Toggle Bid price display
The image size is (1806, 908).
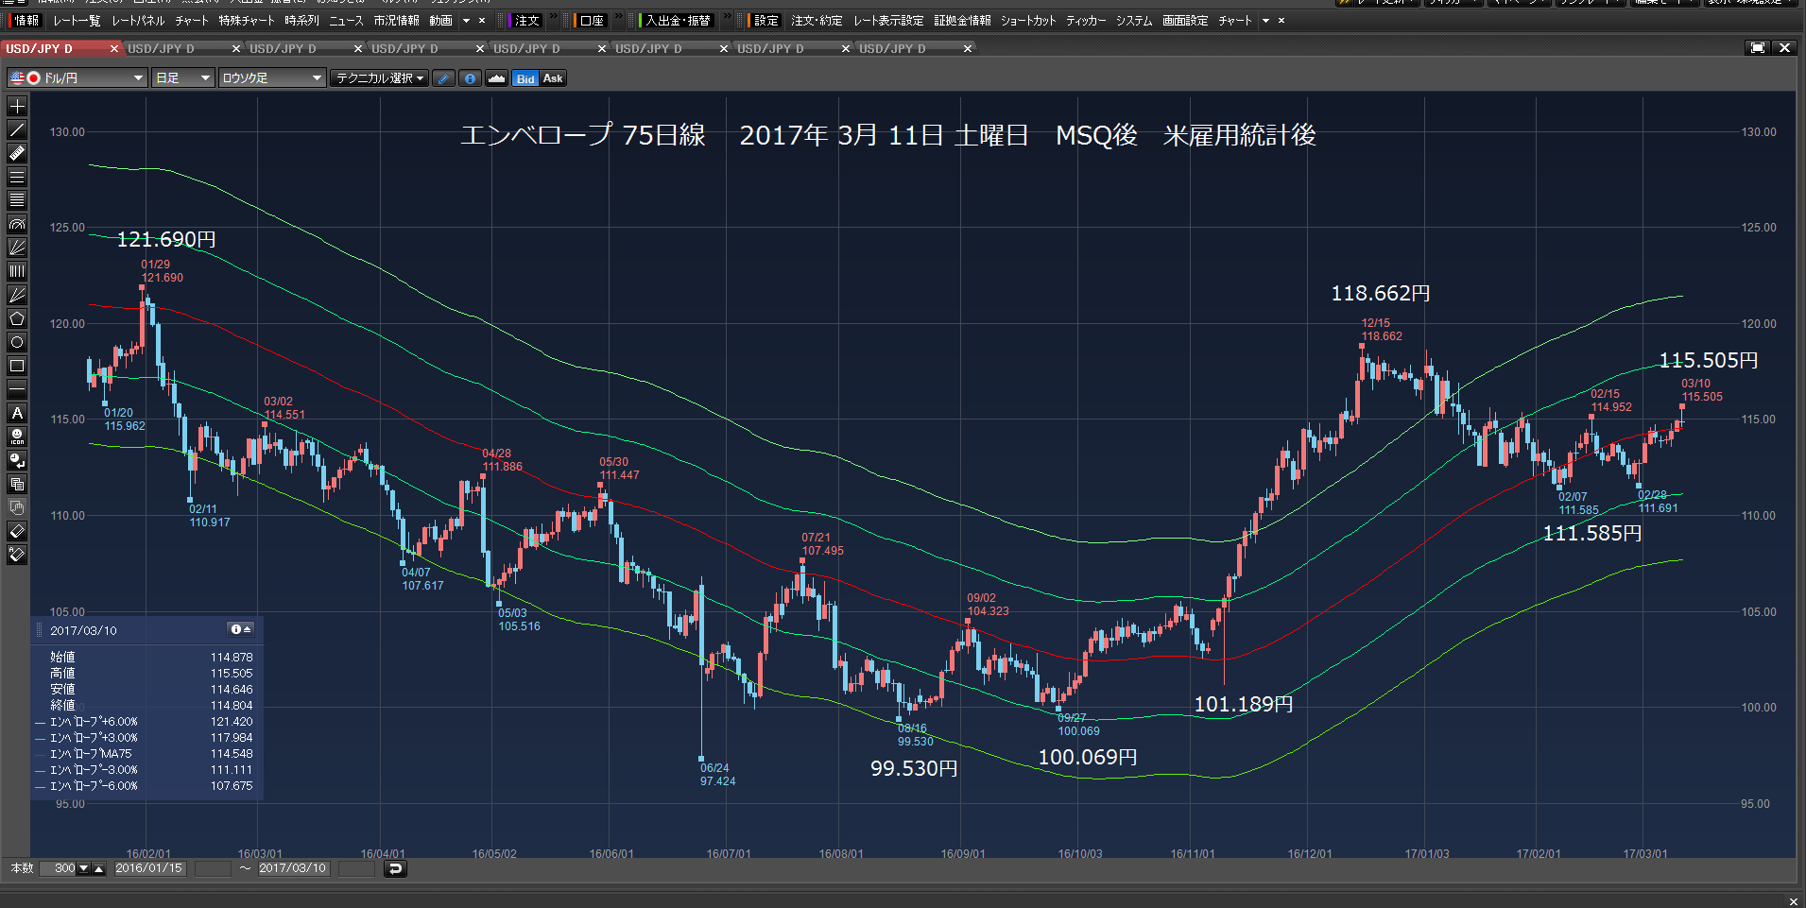click(525, 78)
